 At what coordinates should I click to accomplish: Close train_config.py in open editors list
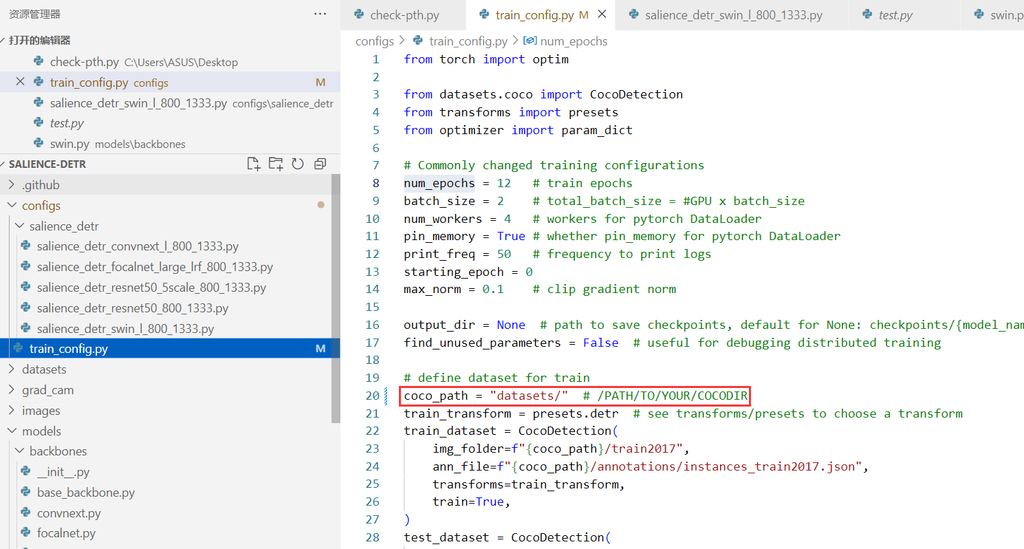pos(20,82)
